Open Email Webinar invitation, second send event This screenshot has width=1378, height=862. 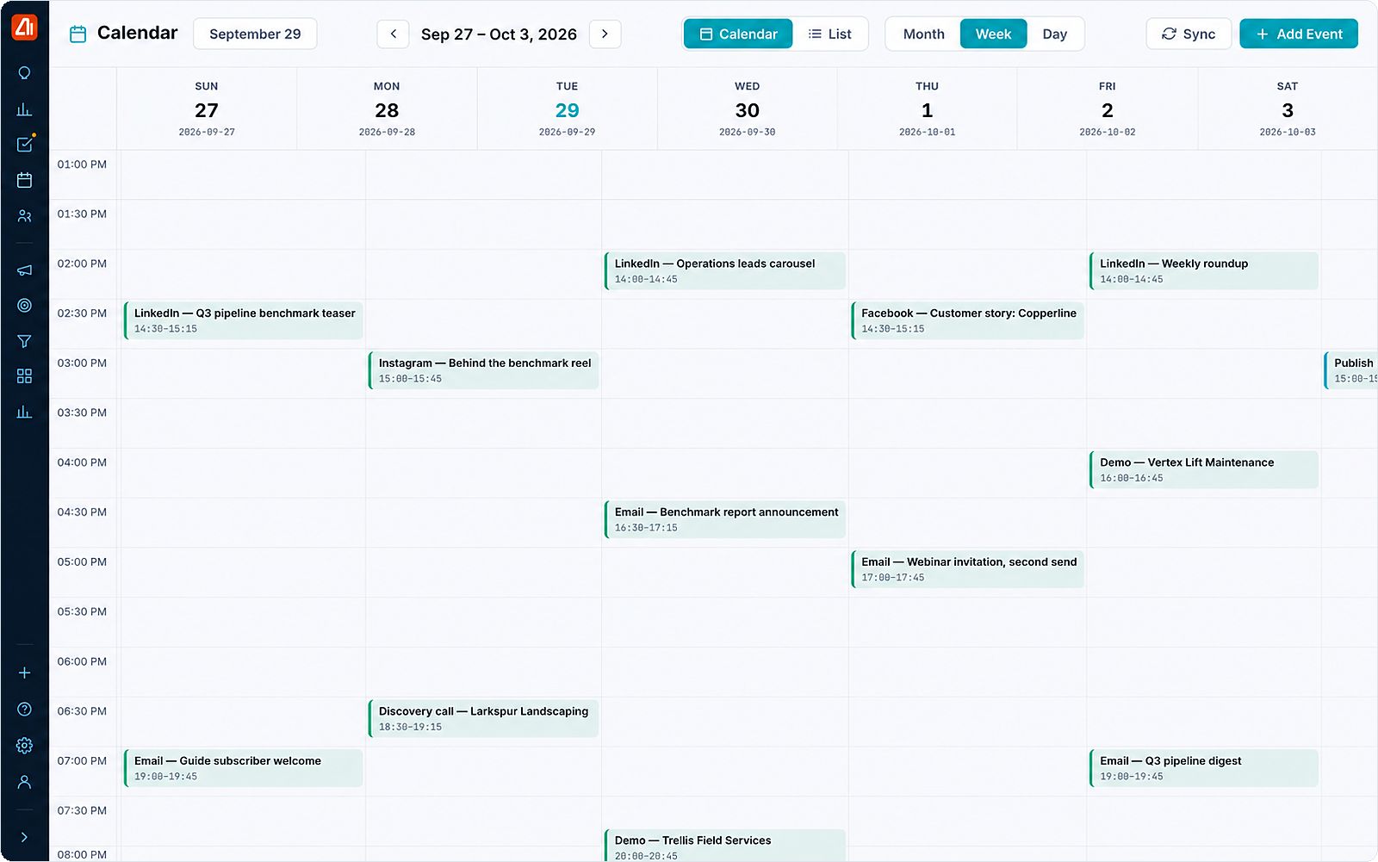point(967,569)
